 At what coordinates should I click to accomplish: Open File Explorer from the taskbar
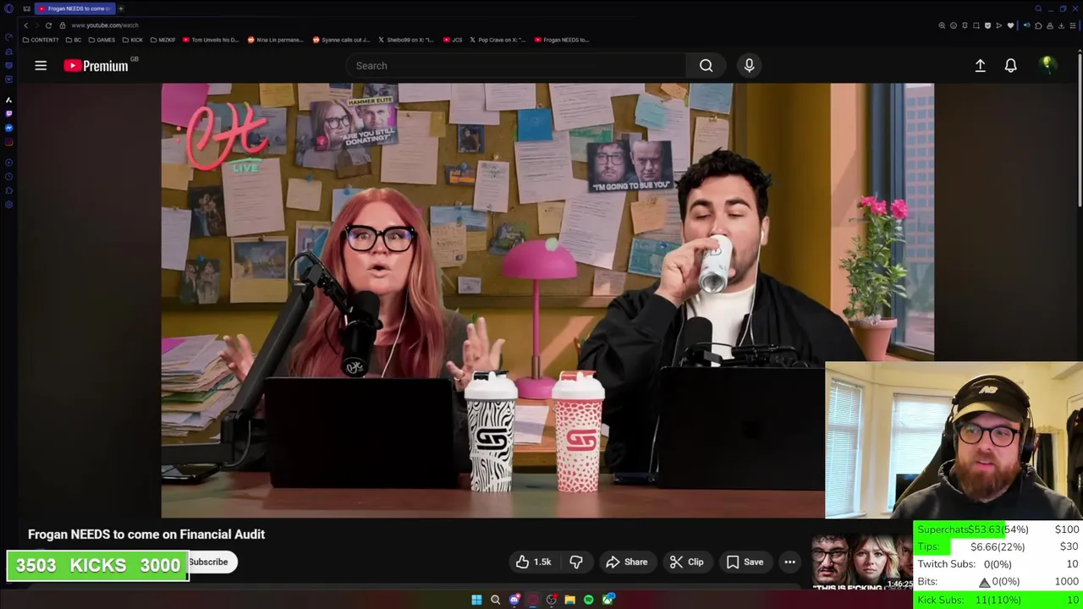[x=569, y=600]
